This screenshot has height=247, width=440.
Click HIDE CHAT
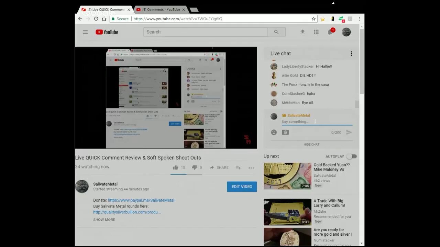click(x=311, y=144)
